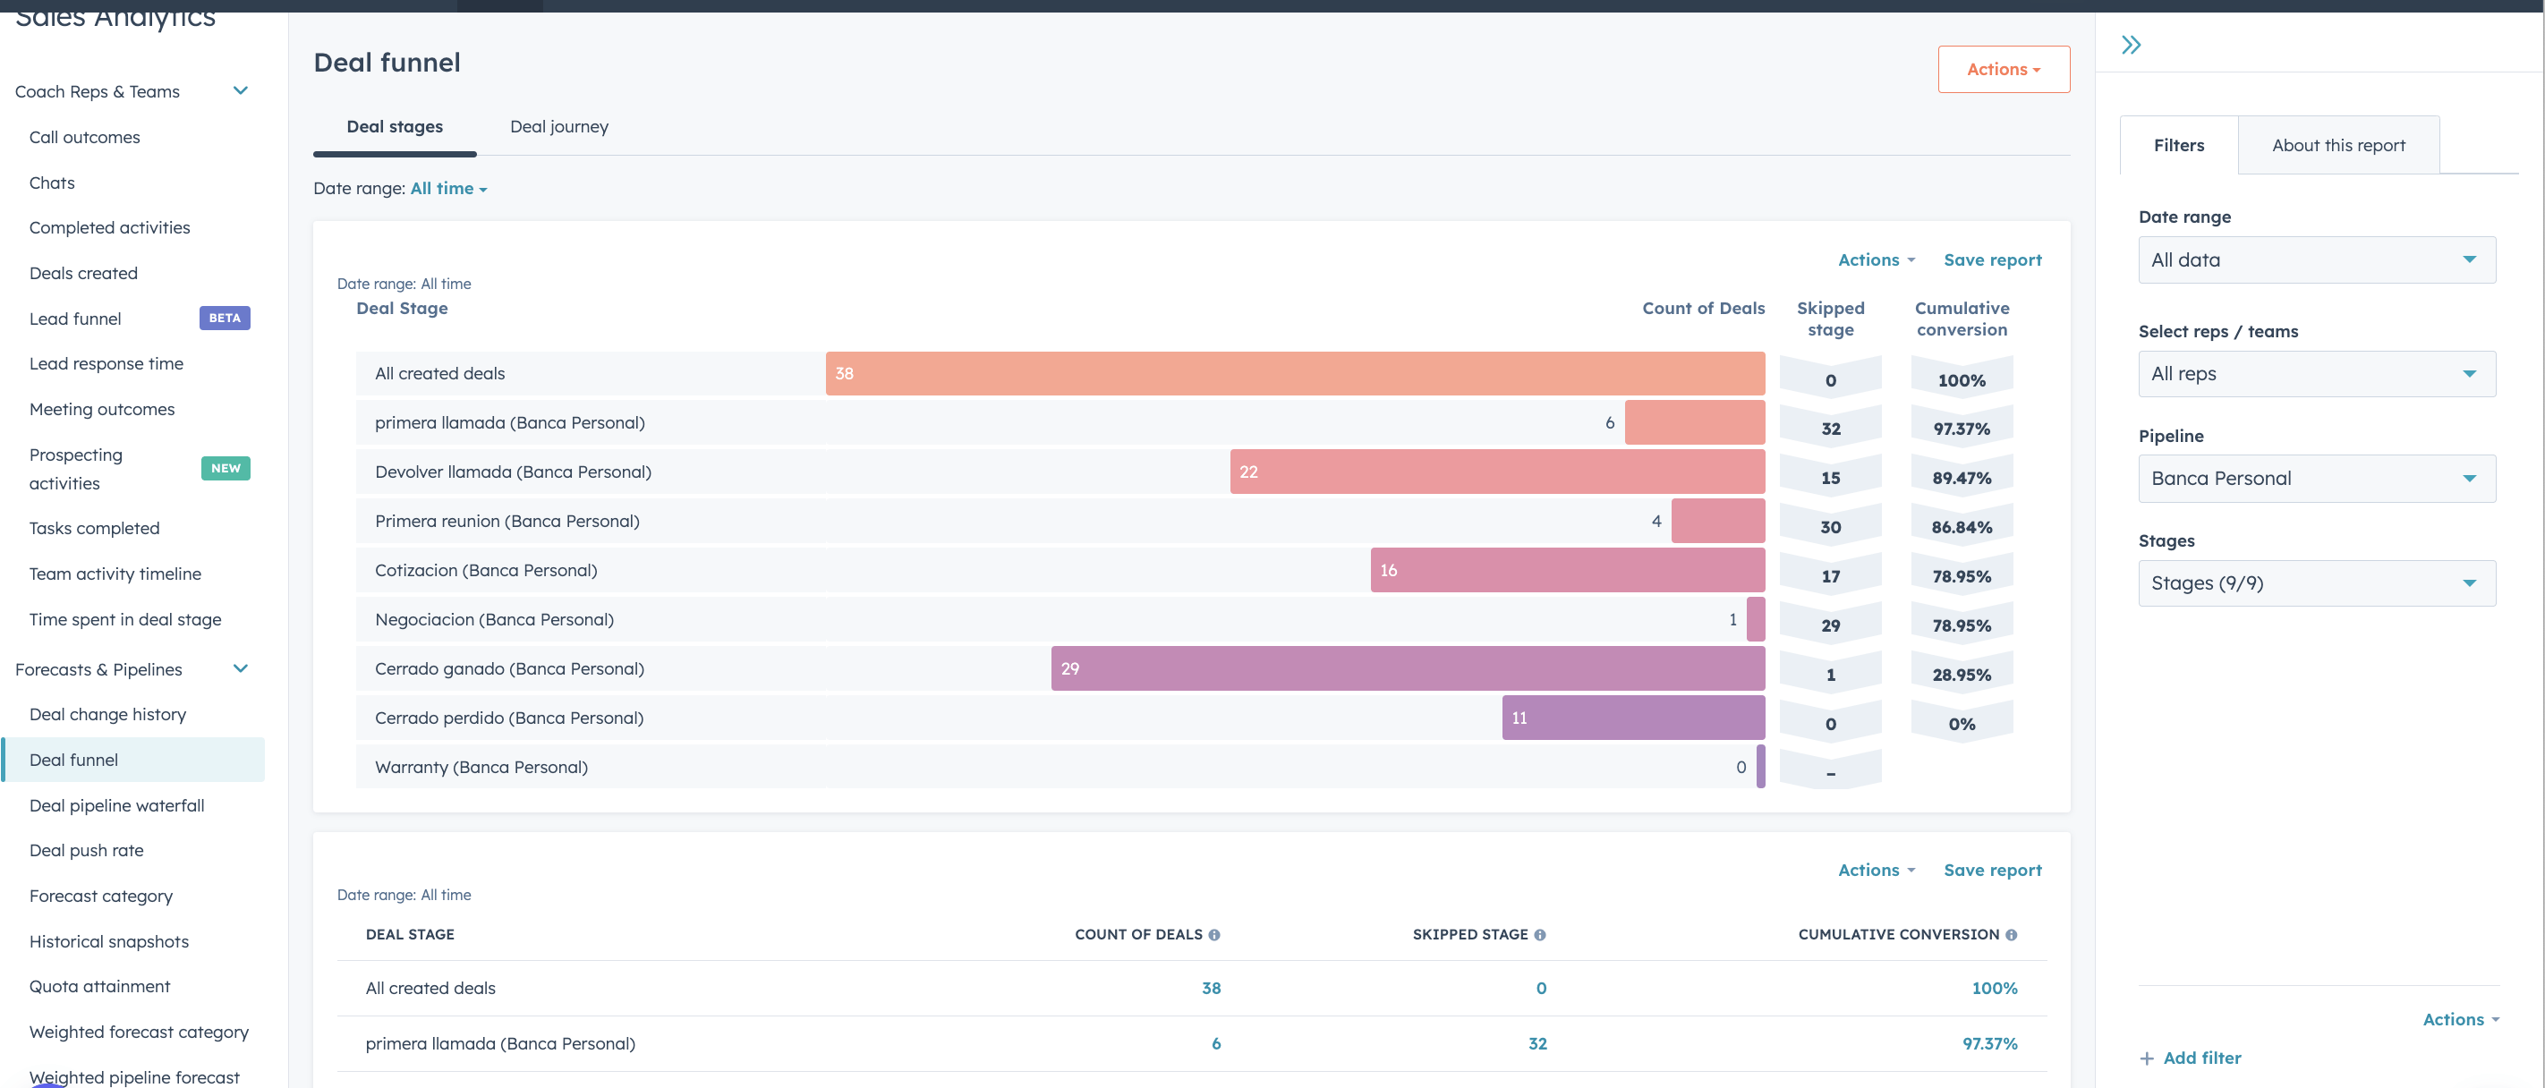
Task: Click the forward chevron panel icon
Action: point(2131,44)
